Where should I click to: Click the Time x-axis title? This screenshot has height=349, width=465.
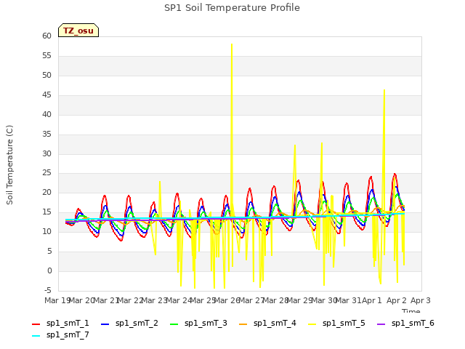(411, 311)
